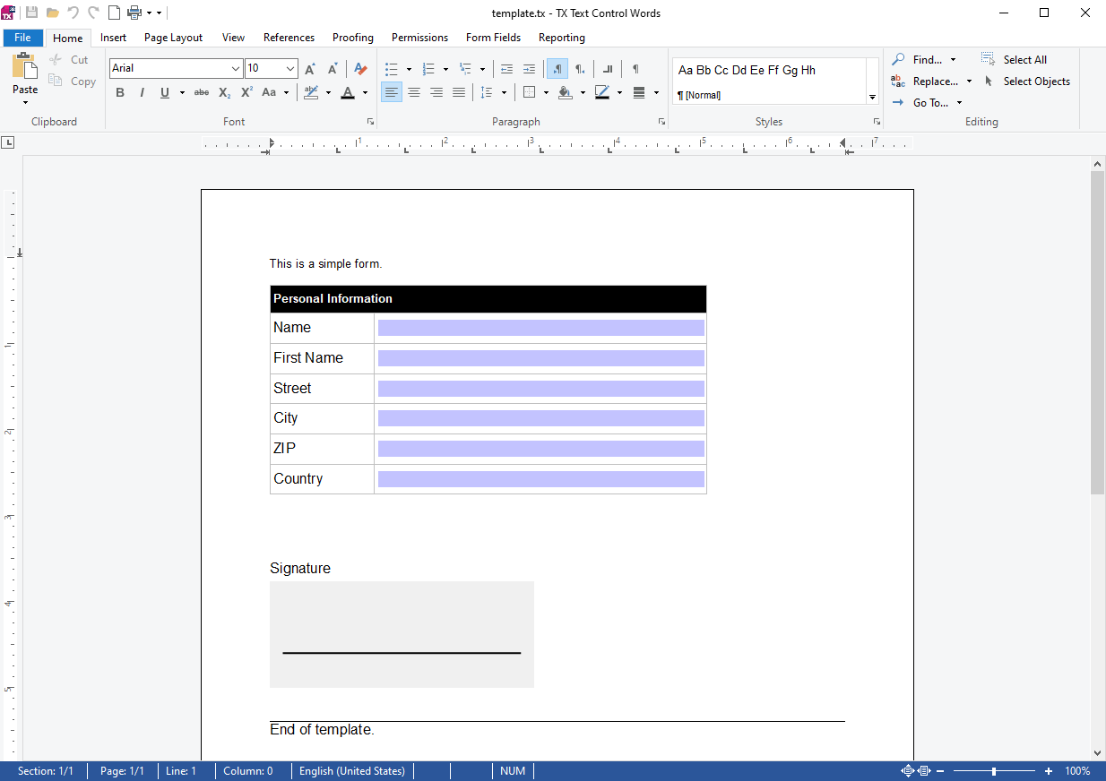Toggle justified paragraph alignment

459,92
